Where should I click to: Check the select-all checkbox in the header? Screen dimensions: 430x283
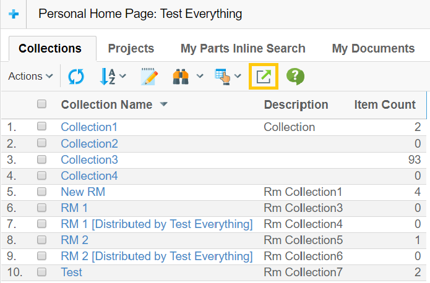(x=42, y=104)
